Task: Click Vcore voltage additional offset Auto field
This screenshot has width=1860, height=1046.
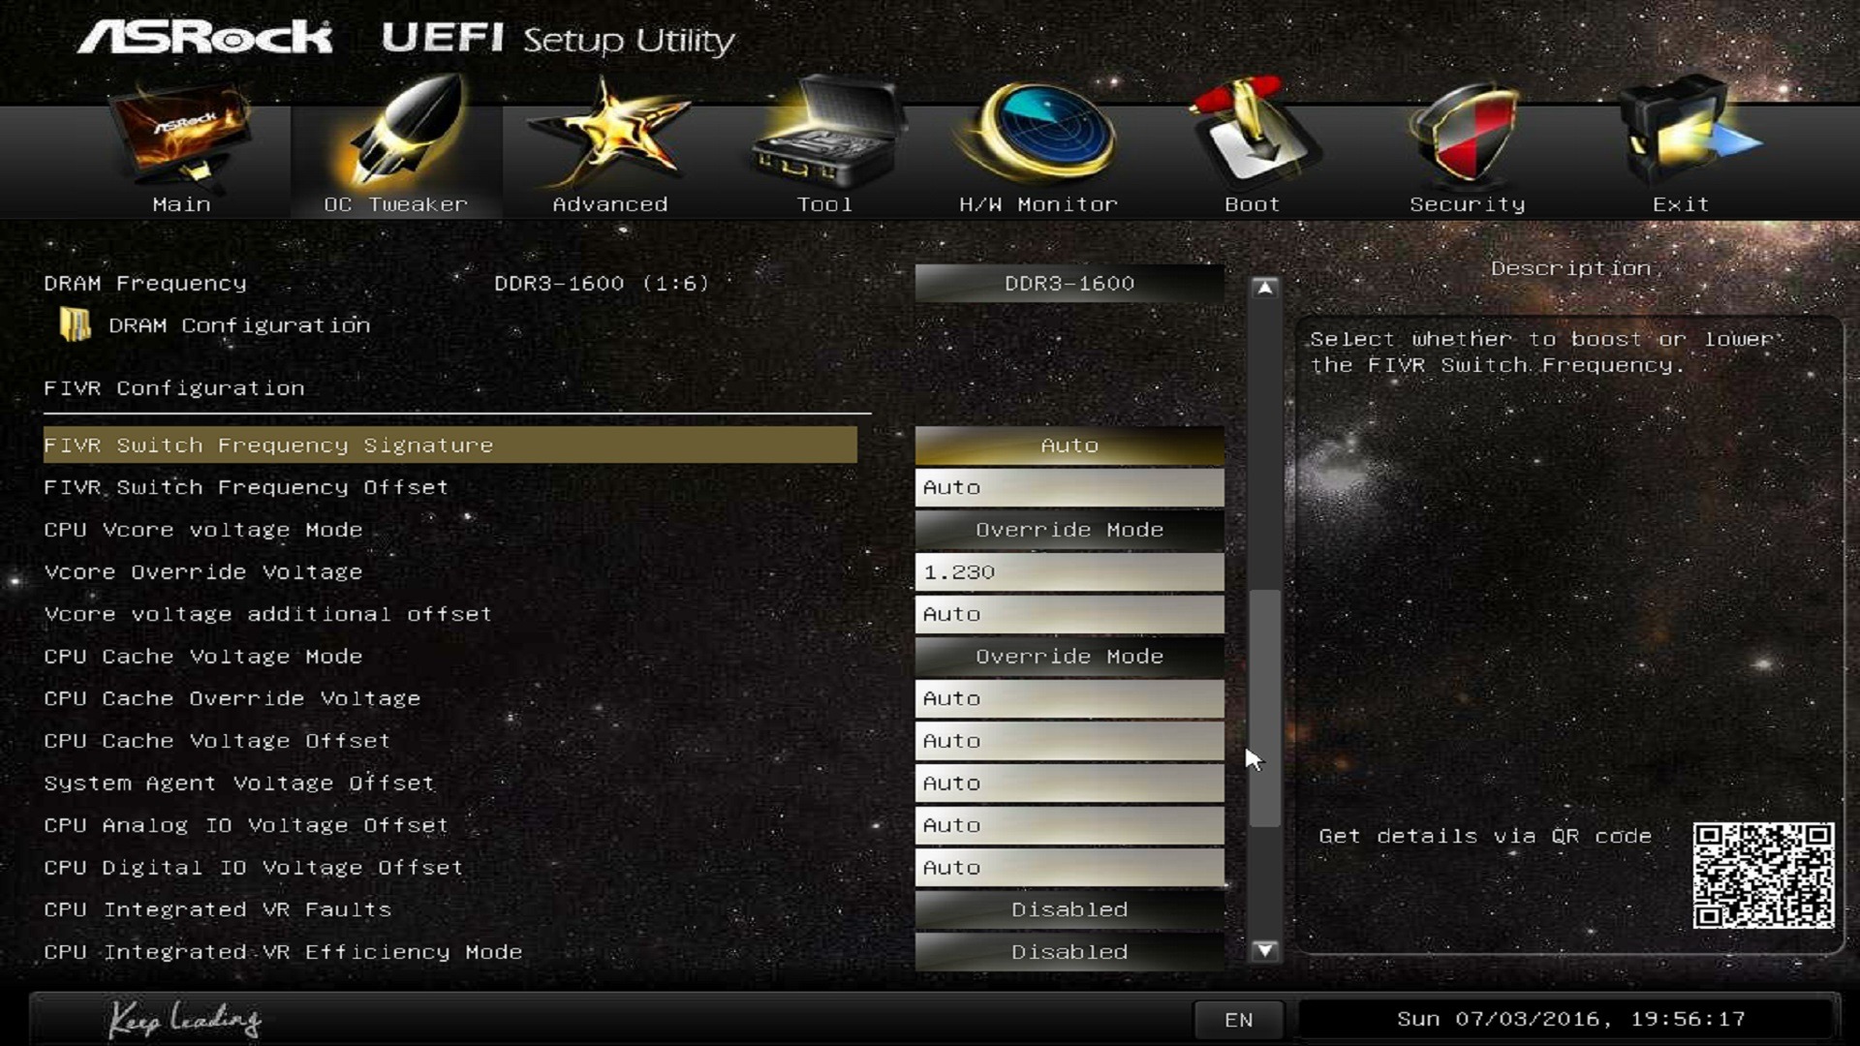Action: point(1069,614)
